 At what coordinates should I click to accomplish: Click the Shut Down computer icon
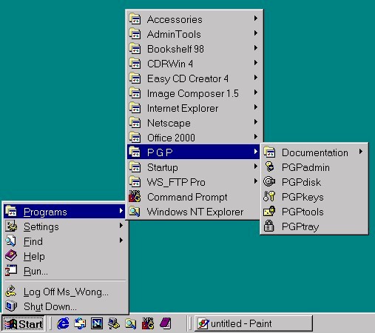point(11,306)
